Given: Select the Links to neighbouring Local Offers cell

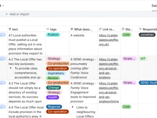Looking at the screenshot, I should click(84, 111).
